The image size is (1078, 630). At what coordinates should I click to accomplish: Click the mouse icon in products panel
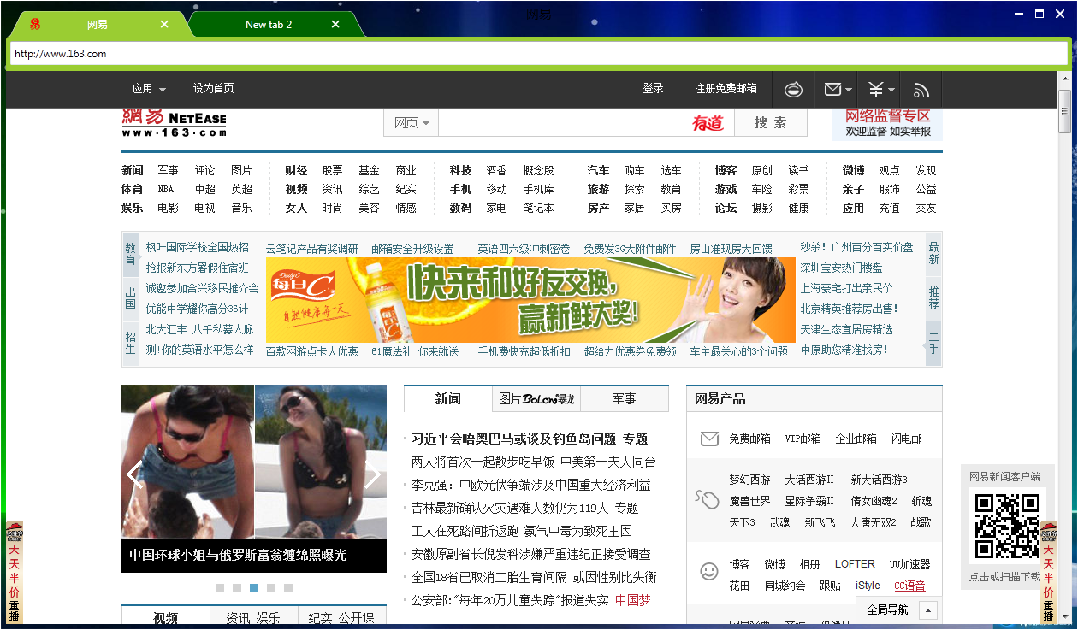point(708,499)
